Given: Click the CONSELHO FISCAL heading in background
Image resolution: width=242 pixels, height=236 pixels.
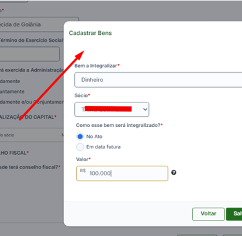Looking at the screenshot, I should (x=14, y=153).
